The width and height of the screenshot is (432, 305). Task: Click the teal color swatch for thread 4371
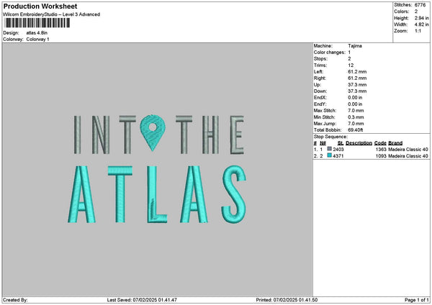tap(329, 155)
